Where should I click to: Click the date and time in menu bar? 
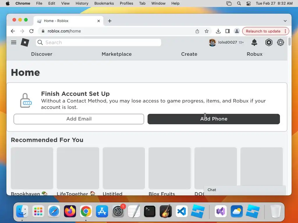pyautogui.click(x=274, y=3)
